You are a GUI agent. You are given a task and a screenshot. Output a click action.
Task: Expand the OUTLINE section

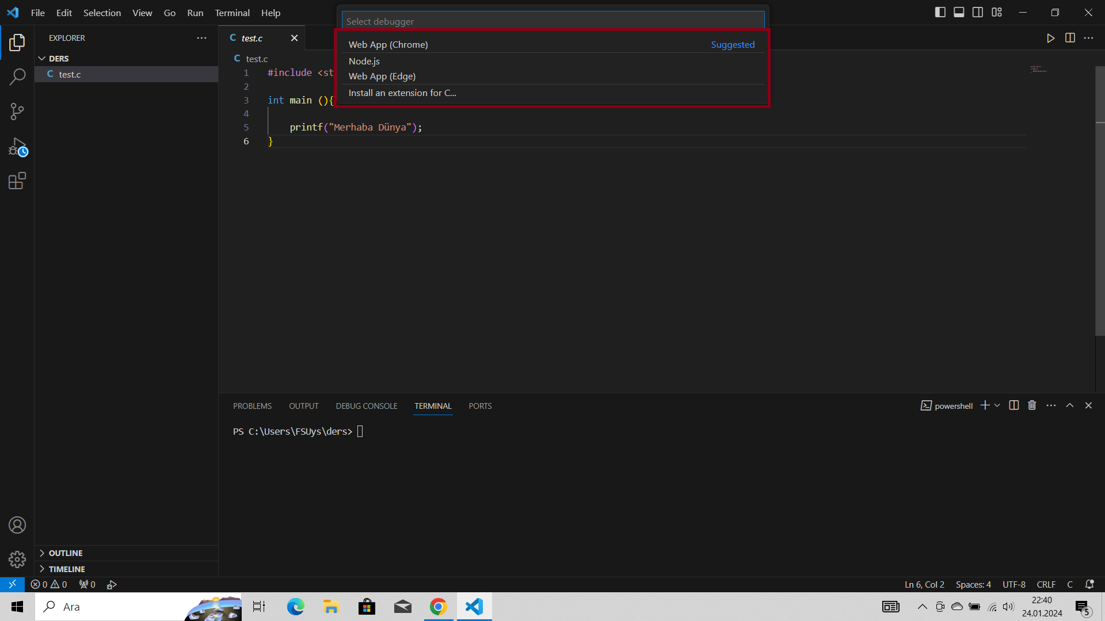65,553
